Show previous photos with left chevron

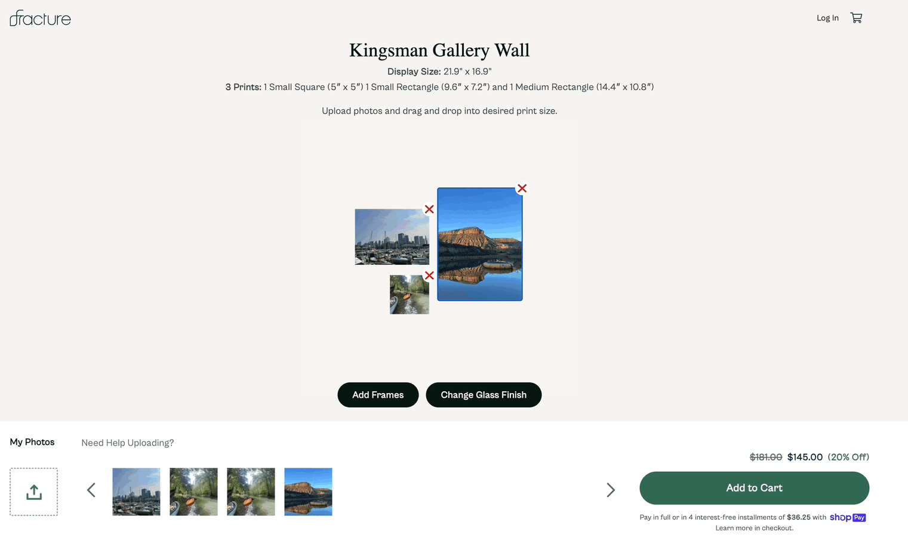coord(91,490)
